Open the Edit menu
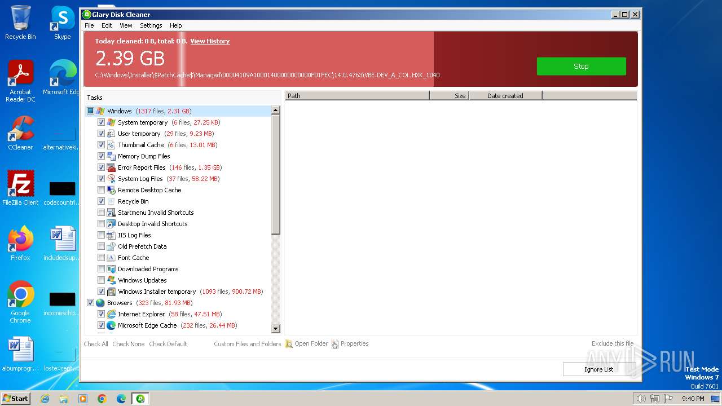Image resolution: width=722 pixels, height=406 pixels. click(107, 25)
